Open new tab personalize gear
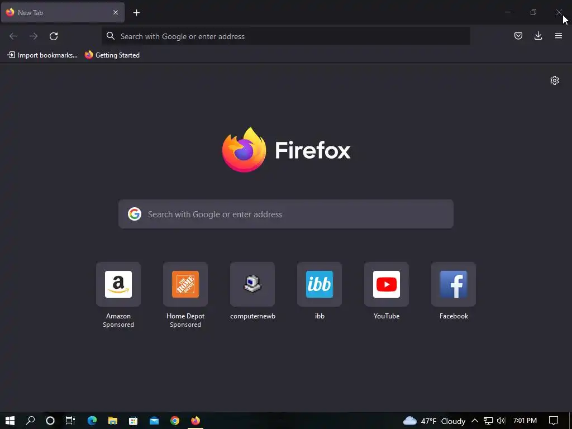Screen dimensions: 572x429 click(555, 80)
